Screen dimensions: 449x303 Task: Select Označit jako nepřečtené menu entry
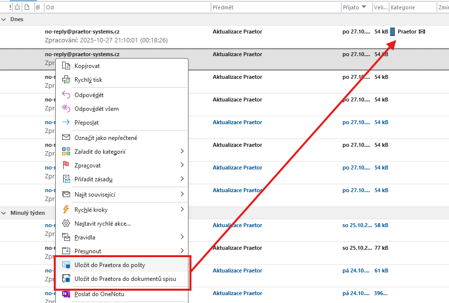[x=106, y=138]
